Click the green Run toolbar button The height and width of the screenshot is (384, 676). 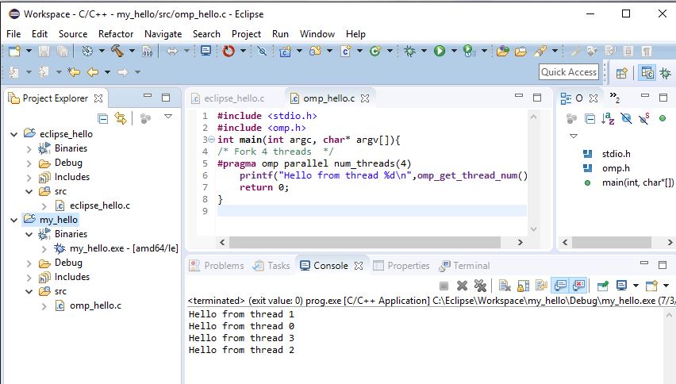pyautogui.click(x=440, y=52)
